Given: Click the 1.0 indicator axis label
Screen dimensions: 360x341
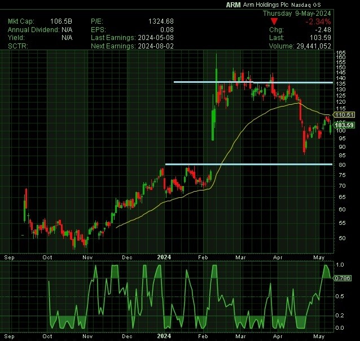Looking at the screenshot, I should point(340,265).
